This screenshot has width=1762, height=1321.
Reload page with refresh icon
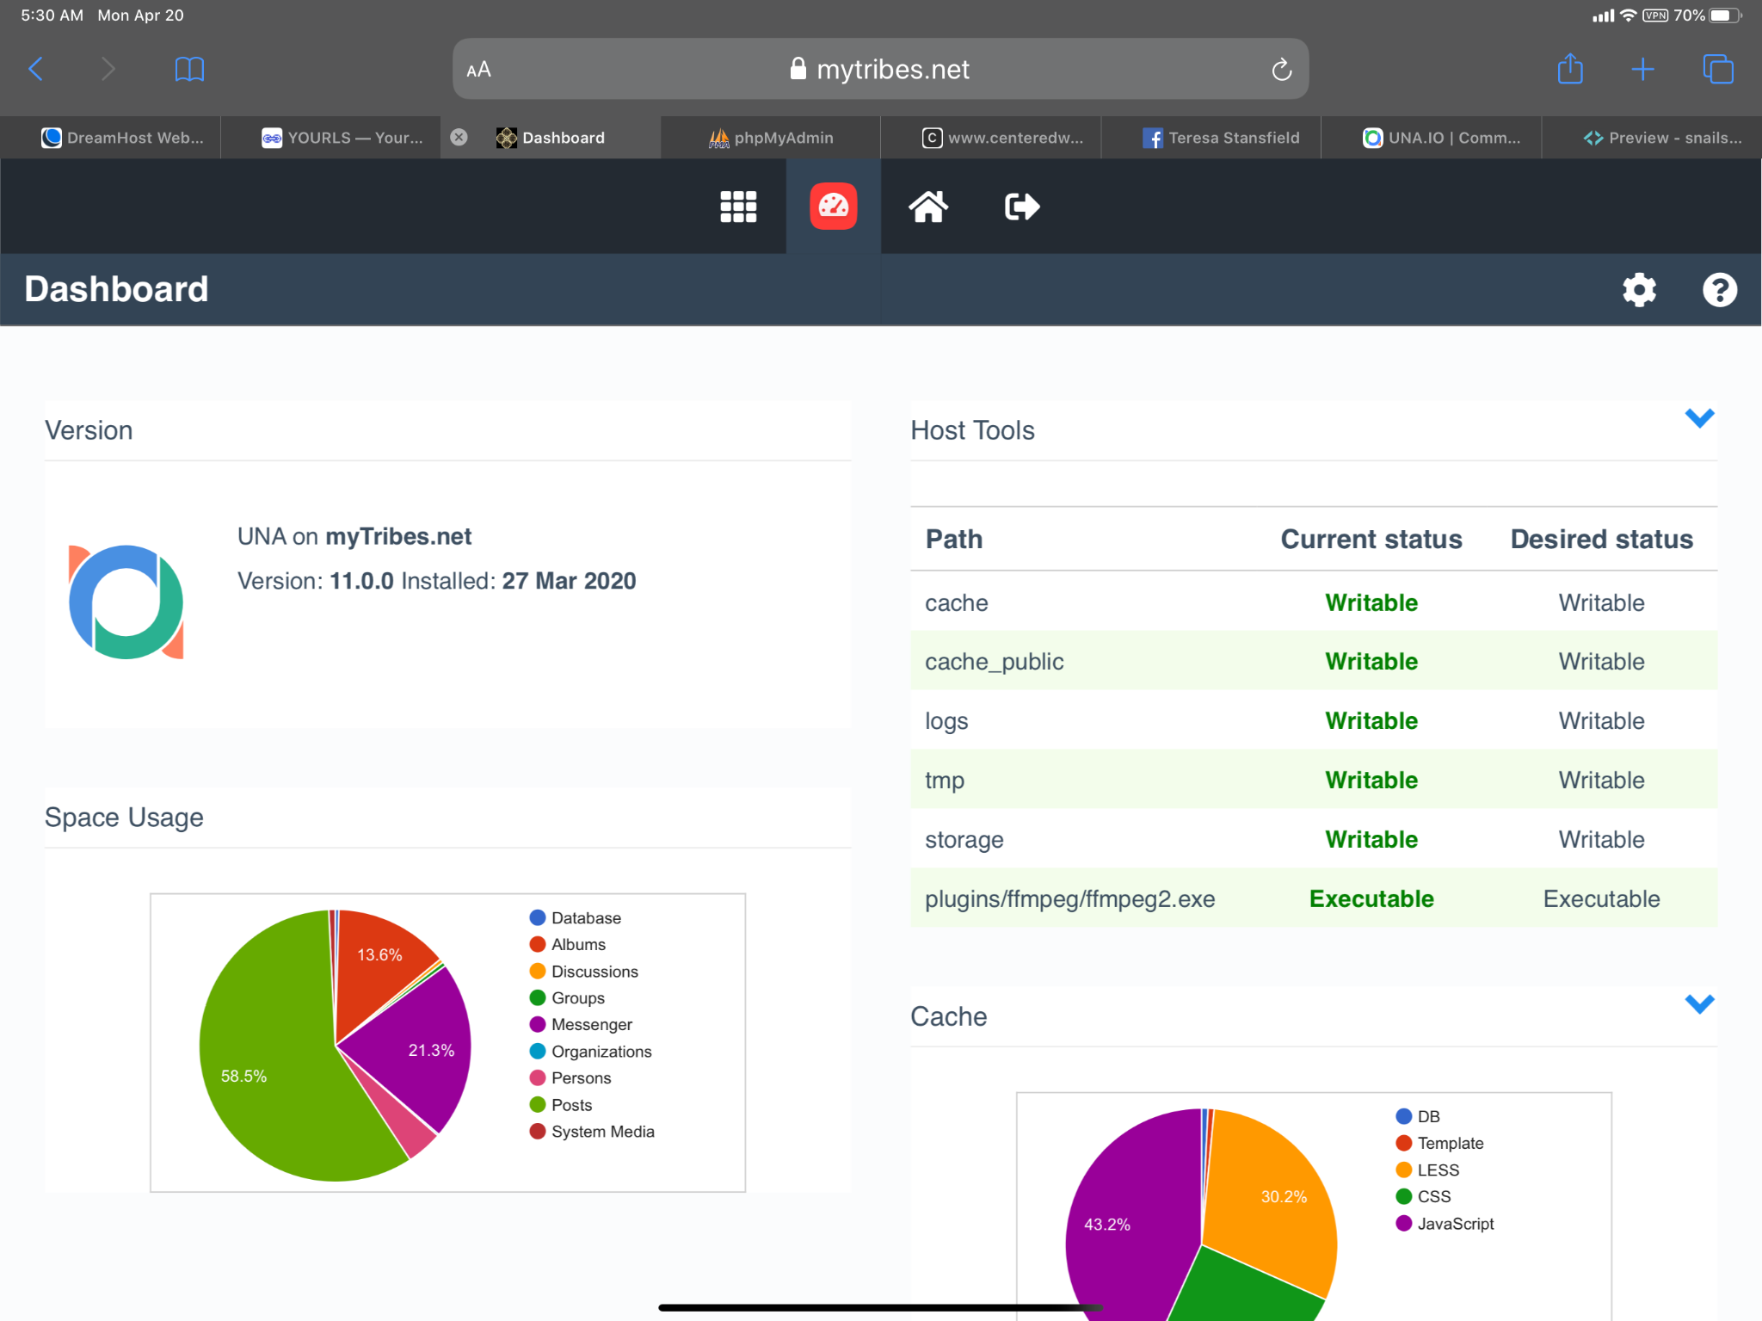point(1282,70)
